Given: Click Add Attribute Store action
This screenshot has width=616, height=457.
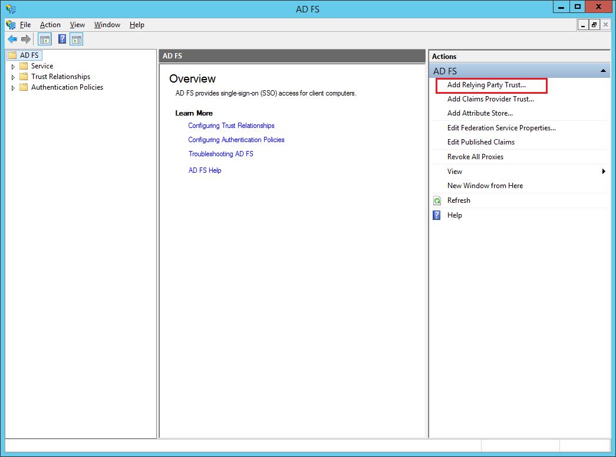Looking at the screenshot, I should pyautogui.click(x=480, y=113).
